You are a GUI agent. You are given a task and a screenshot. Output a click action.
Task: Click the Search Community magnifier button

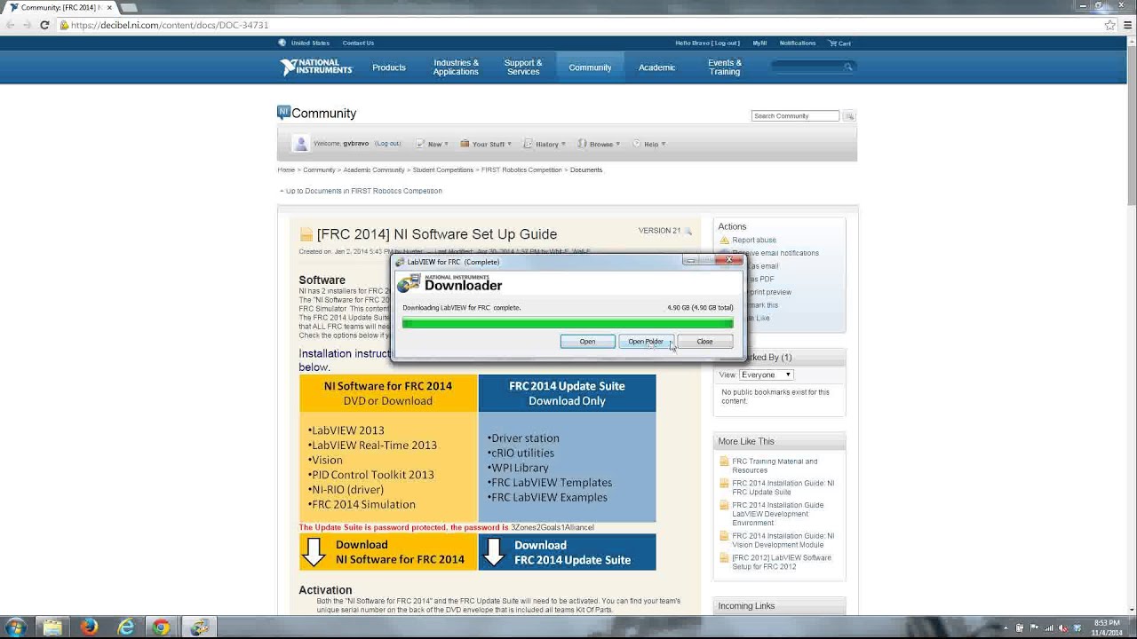pos(849,115)
